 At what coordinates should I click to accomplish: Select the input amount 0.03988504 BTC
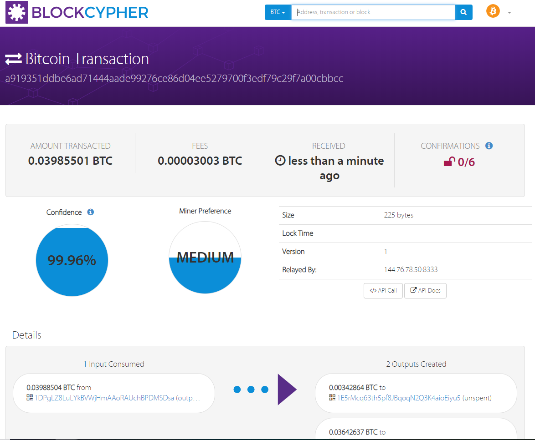(51, 388)
